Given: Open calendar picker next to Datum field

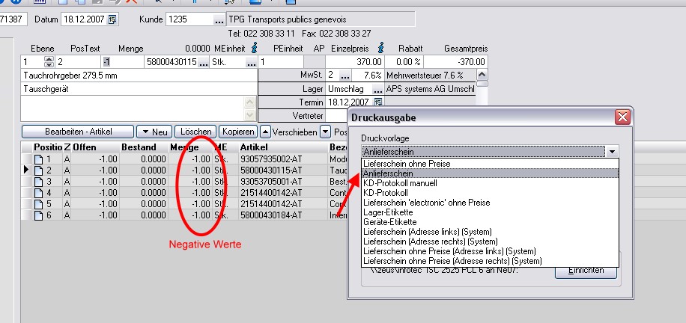Looking at the screenshot, I should (x=113, y=19).
